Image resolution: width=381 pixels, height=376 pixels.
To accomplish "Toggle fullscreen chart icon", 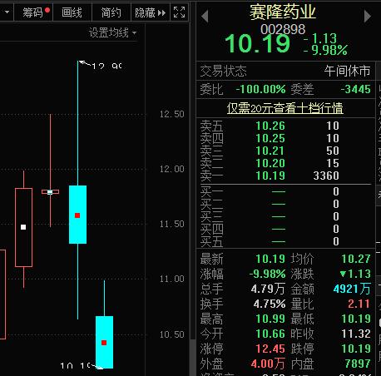I will pos(179,12).
